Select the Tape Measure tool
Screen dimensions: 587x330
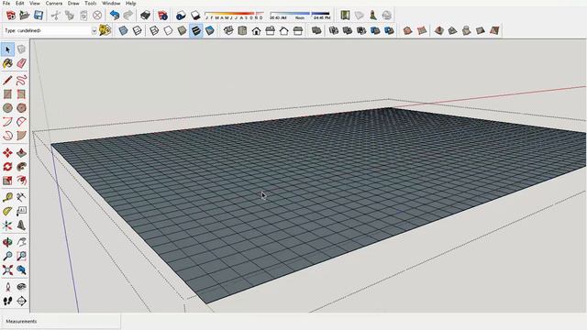tap(7, 197)
